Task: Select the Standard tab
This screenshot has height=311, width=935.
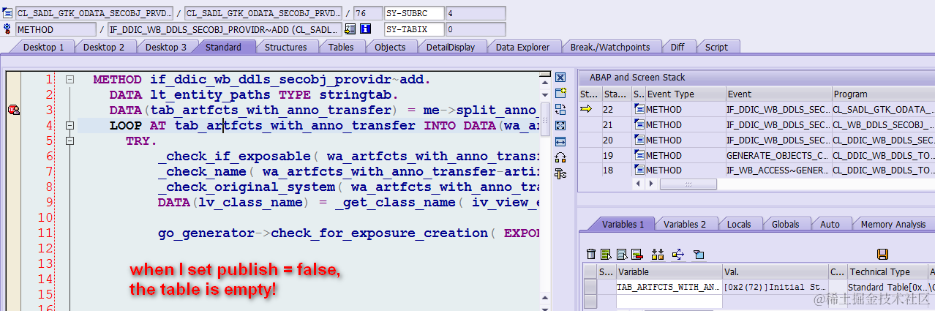Action: [x=223, y=47]
